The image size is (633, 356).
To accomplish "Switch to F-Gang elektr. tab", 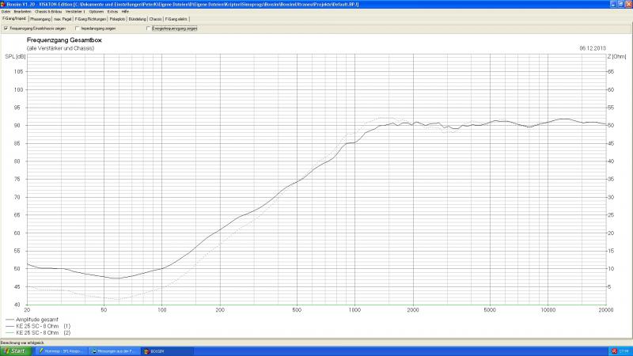I will point(176,19).
